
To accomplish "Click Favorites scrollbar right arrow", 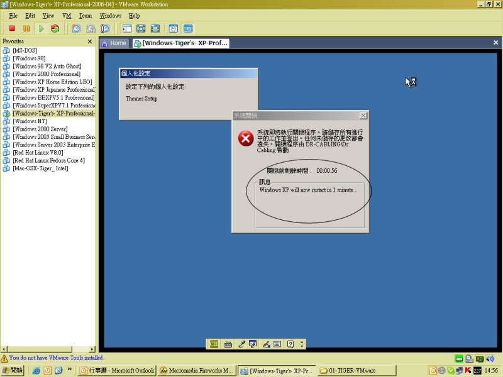I will tap(92, 349).
